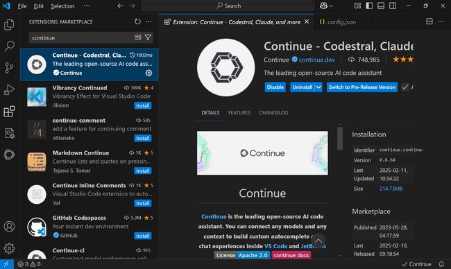Open the config.json editor tab

coord(338,22)
